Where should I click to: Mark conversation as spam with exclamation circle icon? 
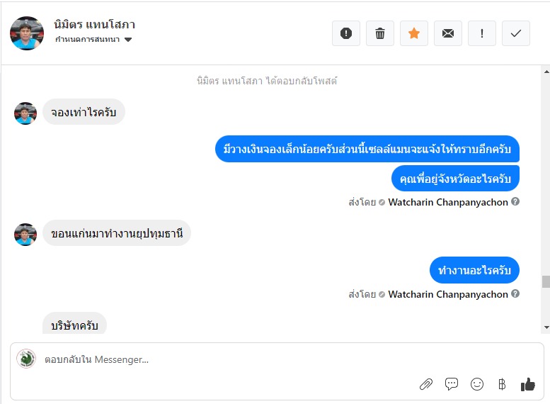(x=346, y=33)
